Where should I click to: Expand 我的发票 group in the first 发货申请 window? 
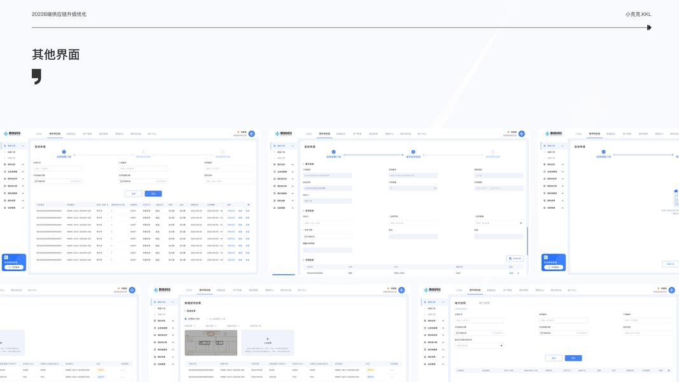pyautogui.click(x=23, y=201)
